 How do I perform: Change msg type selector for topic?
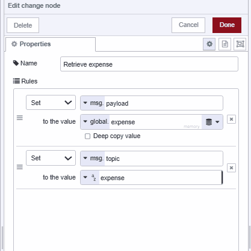point(93,159)
